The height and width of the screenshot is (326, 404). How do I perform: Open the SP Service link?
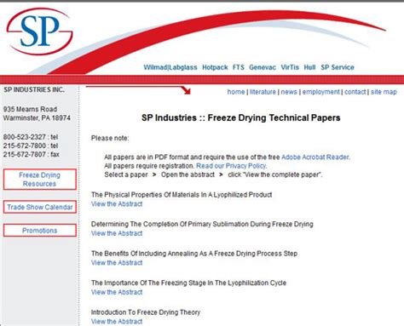(338, 67)
